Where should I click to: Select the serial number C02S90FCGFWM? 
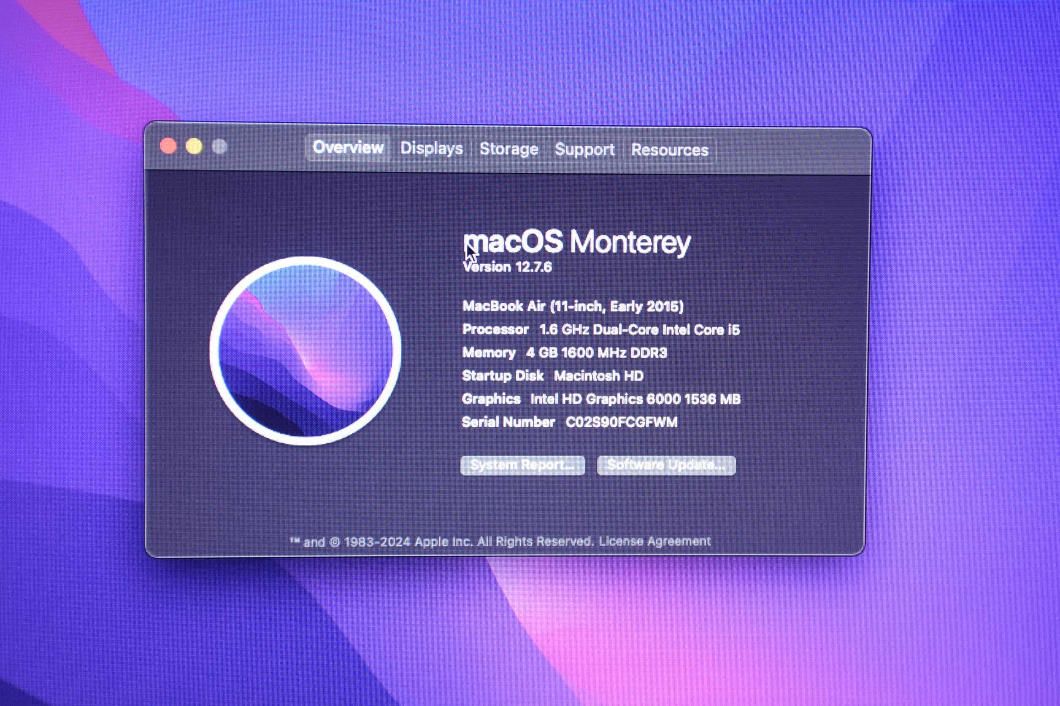621,422
